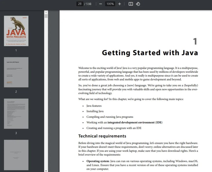Click the chapter number 1
This screenshot has width=212, height=172.
(195, 41)
